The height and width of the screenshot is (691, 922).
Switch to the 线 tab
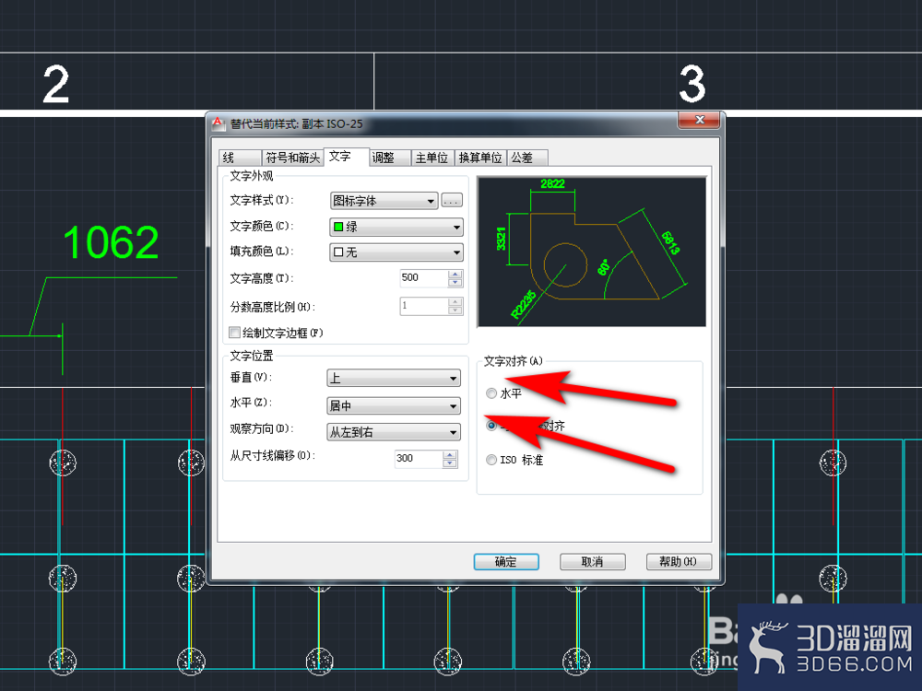tap(241, 158)
